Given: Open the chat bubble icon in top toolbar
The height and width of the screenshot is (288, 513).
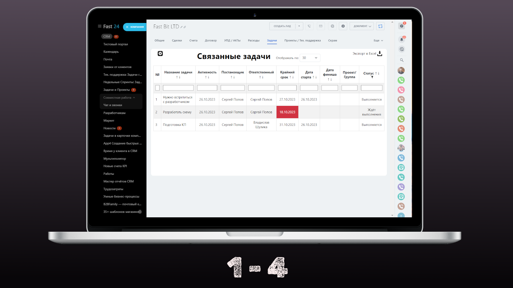Looking at the screenshot, I should 332,26.
